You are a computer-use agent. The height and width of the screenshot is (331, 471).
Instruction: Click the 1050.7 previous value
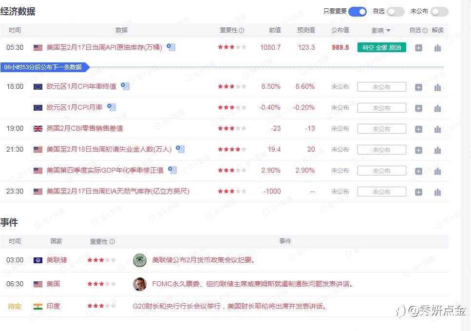pos(270,47)
